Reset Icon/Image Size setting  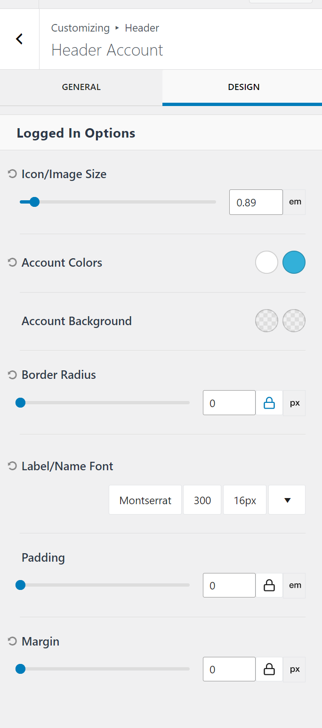point(12,174)
